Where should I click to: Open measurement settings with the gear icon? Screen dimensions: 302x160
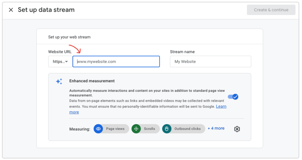(x=237, y=129)
